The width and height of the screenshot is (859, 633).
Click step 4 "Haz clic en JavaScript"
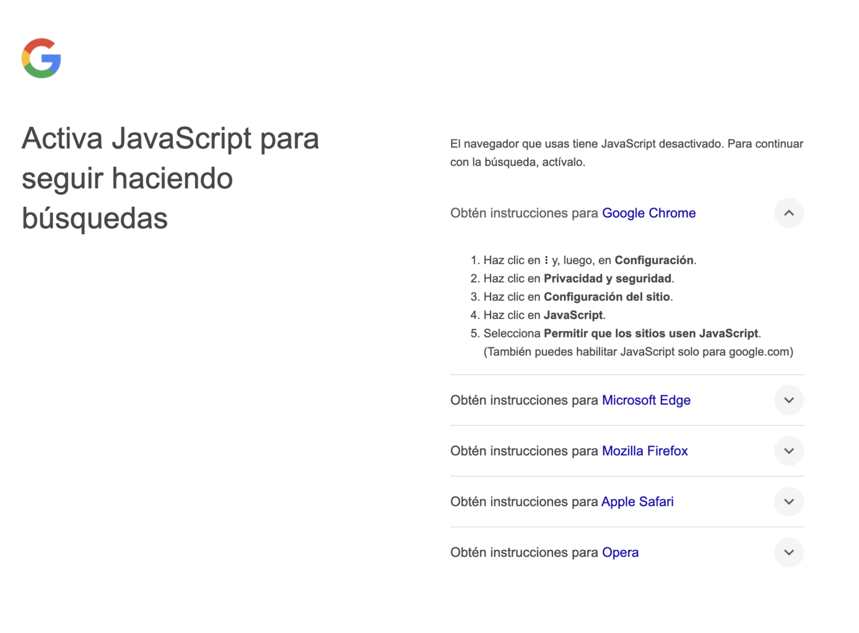pyautogui.click(x=545, y=315)
